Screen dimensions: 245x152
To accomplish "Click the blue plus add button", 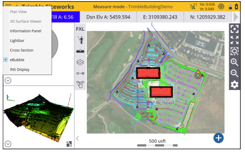I will coord(218,138).
